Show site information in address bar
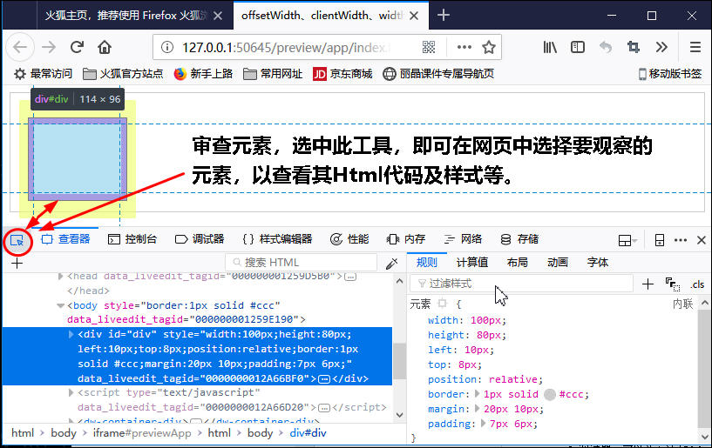The width and height of the screenshot is (712, 448). tap(167, 47)
